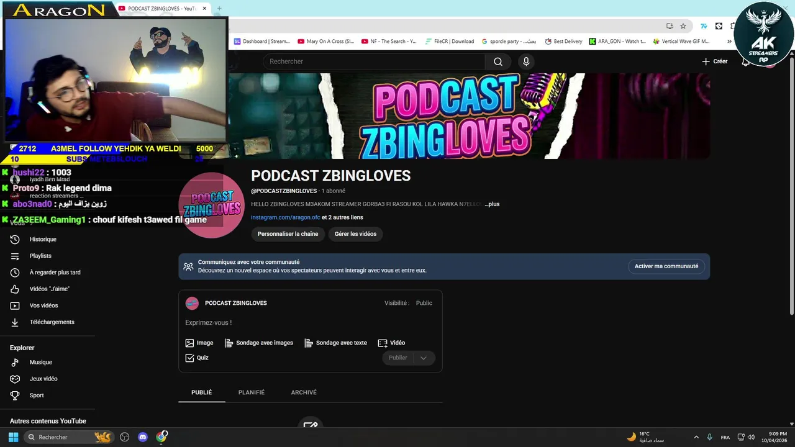Image resolution: width=795 pixels, height=447 pixels.
Task: Open À regarder plus tard list
Action: point(55,273)
